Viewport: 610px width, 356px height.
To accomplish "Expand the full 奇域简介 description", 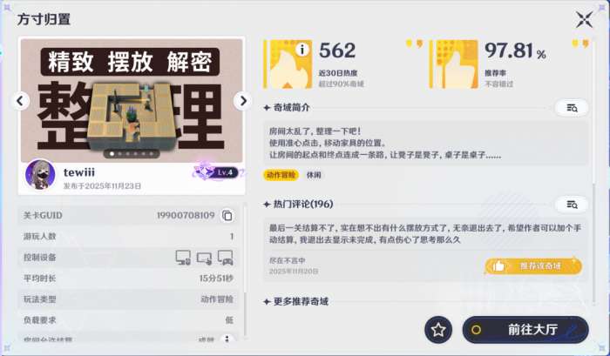I will tap(572, 108).
